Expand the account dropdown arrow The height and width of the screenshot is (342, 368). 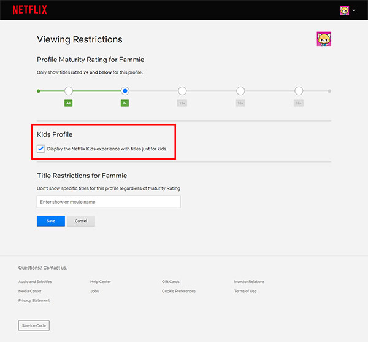click(x=354, y=10)
